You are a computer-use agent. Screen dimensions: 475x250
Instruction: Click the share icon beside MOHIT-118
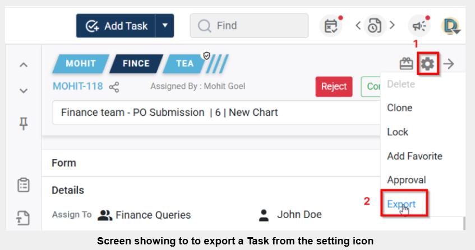114,87
